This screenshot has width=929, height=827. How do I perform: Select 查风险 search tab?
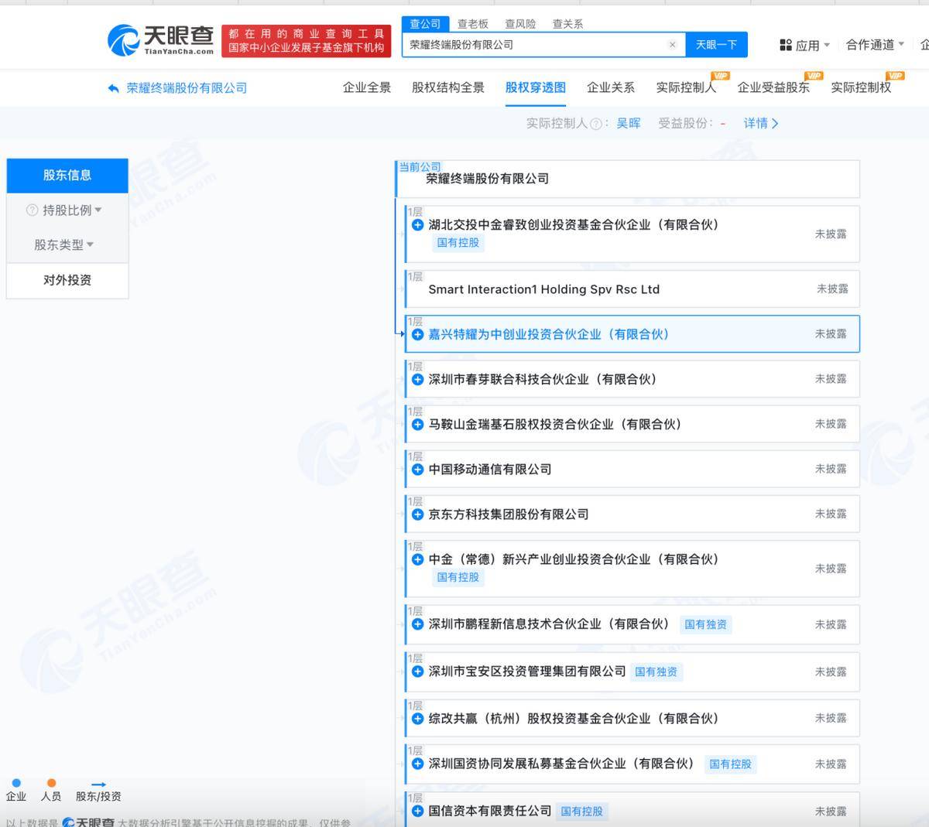(520, 24)
